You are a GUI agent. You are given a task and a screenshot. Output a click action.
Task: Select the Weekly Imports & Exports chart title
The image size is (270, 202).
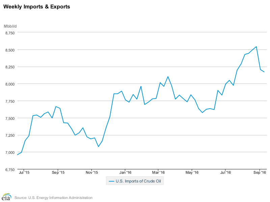[x=37, y=7]
